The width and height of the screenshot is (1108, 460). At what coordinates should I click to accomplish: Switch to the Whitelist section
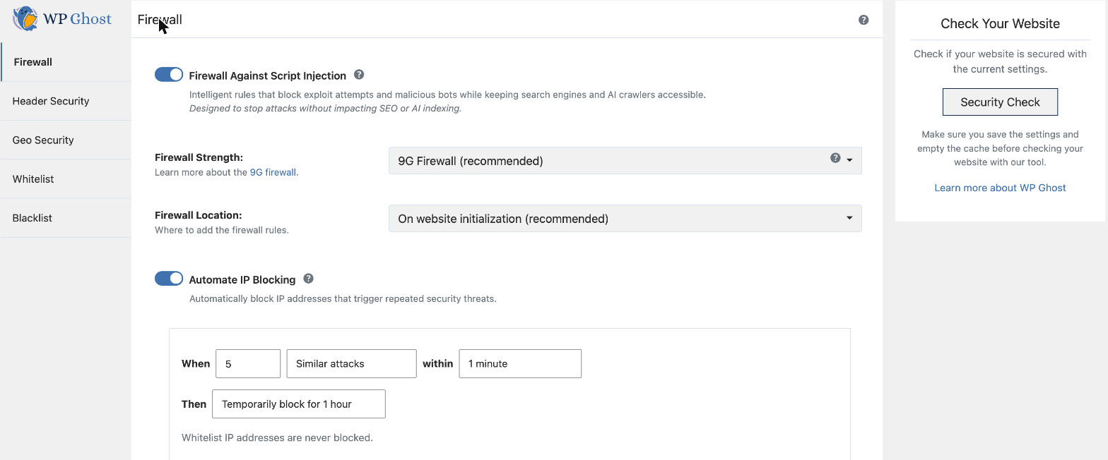(x=66, y=179)
